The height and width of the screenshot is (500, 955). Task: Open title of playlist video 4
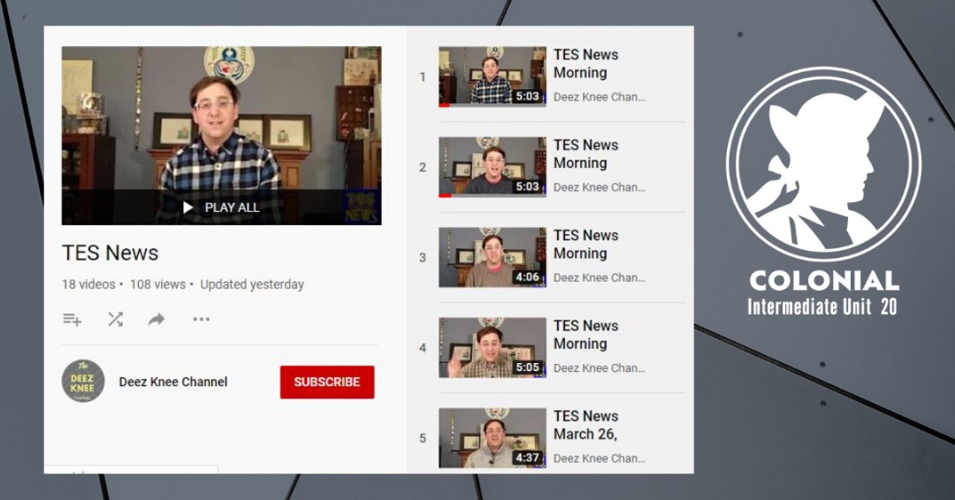[x=586, y=335]
